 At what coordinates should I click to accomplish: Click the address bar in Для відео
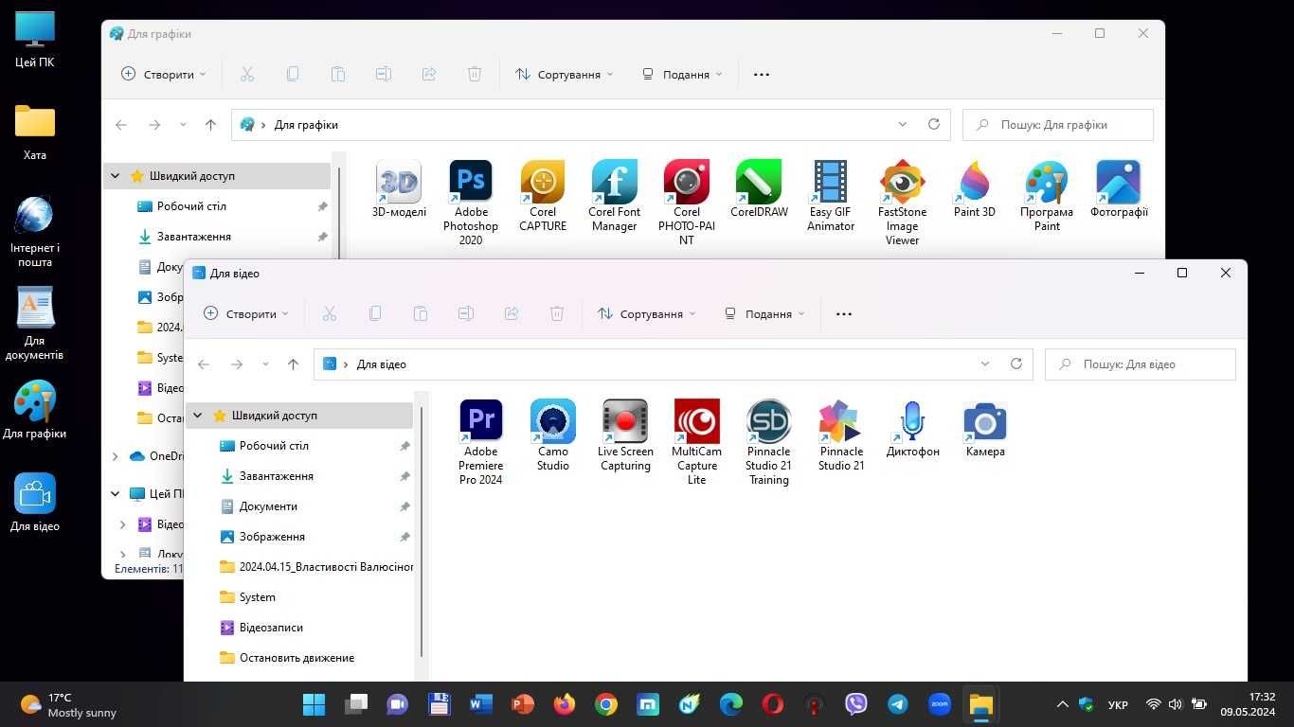673,363
